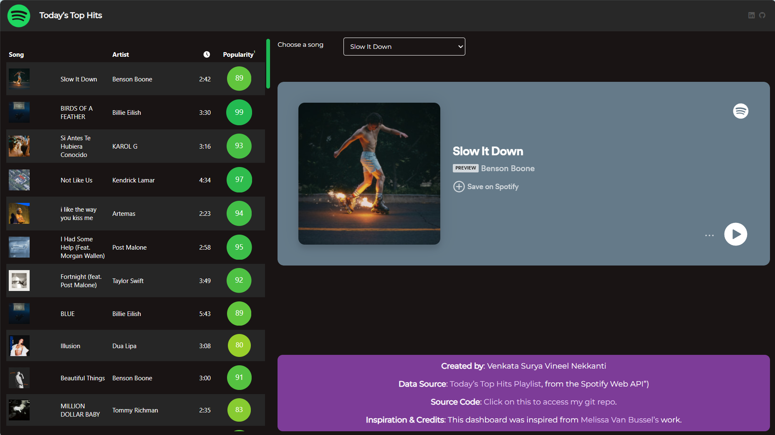Click the 5:43 duration for BLUE
Viewport: 775px width, 435px height.
pyautogui.click(x=205, y=314)
